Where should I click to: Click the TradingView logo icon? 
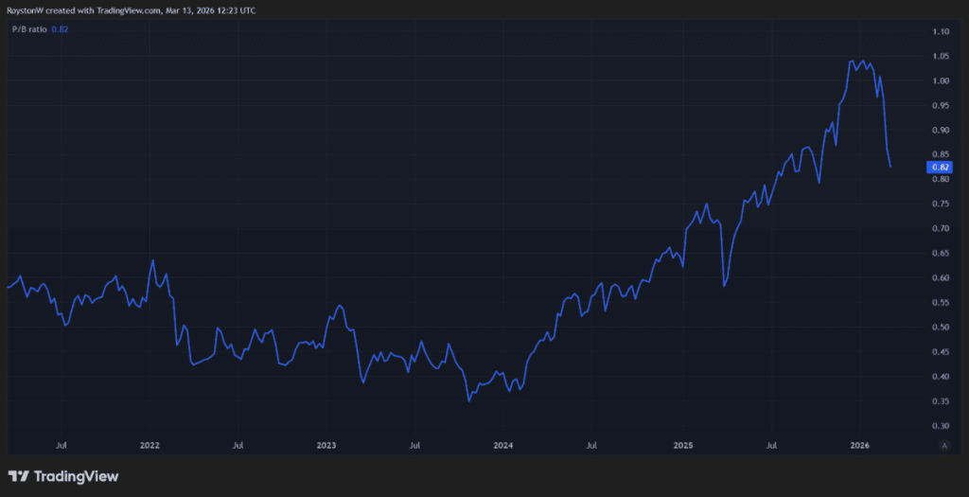pyautogui.click(x=18, y=476)
